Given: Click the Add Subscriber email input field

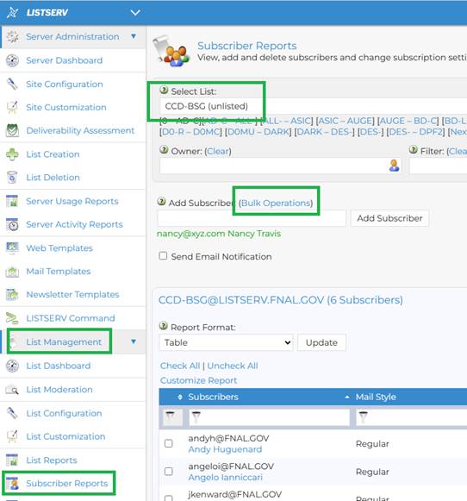Looking at the screenshot, I should [252, 218].
